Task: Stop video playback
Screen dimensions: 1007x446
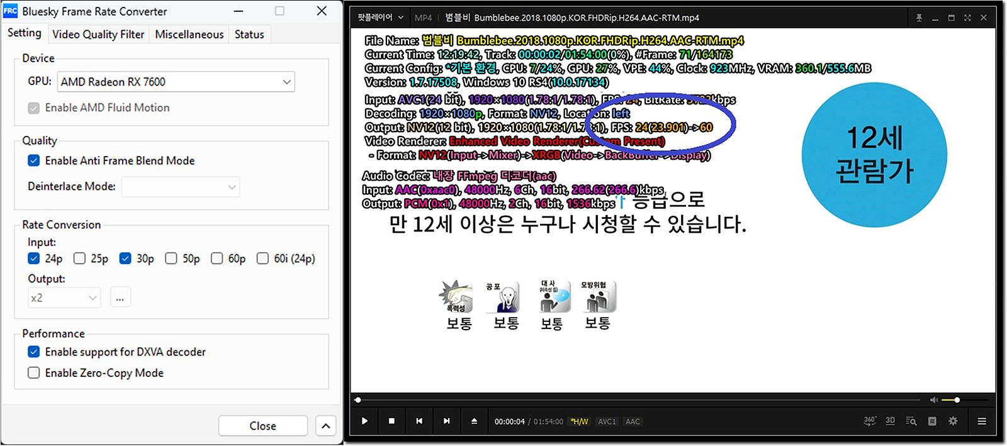Action: coord(391,421)
